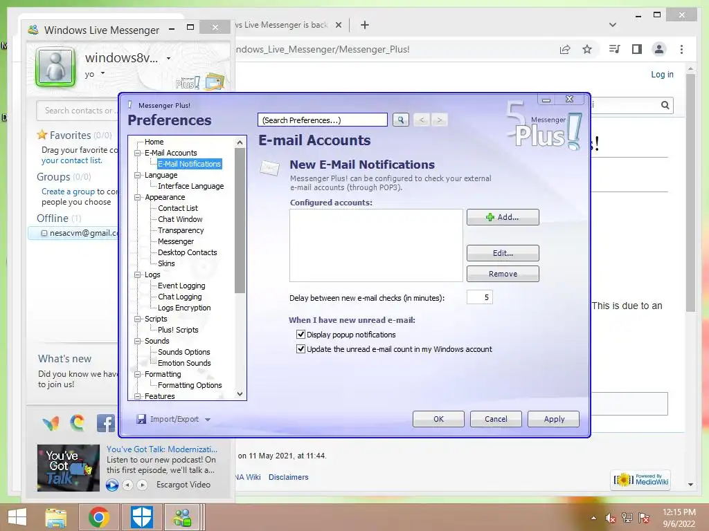This screenshot has width=709, height=531.
Task: Click the Edit... account button
Action: (503, 253)
